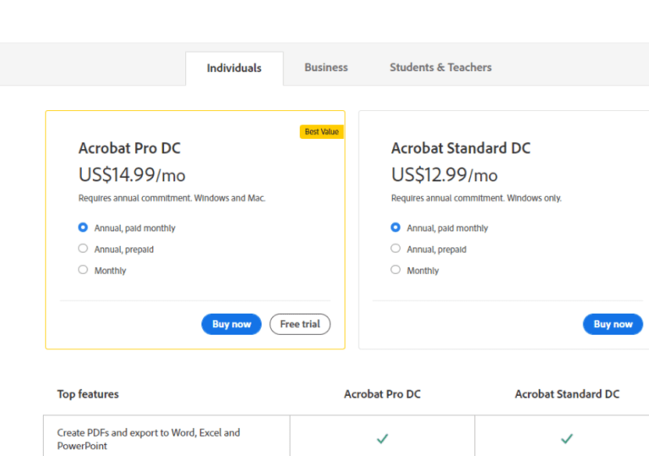Click the Acrobat Standard DC table column header

pos(567,394)
